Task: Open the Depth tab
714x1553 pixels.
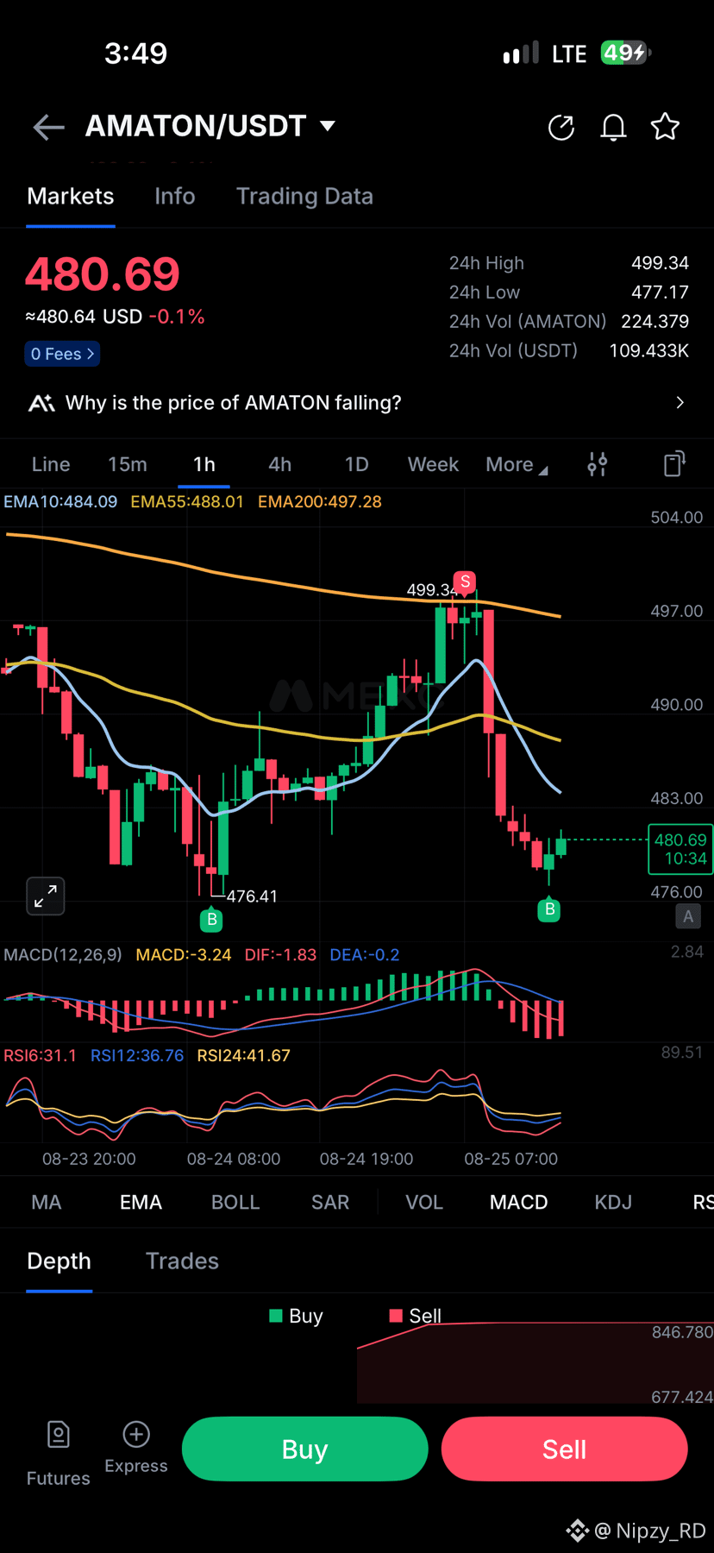Action: (x=59, y=1261)
